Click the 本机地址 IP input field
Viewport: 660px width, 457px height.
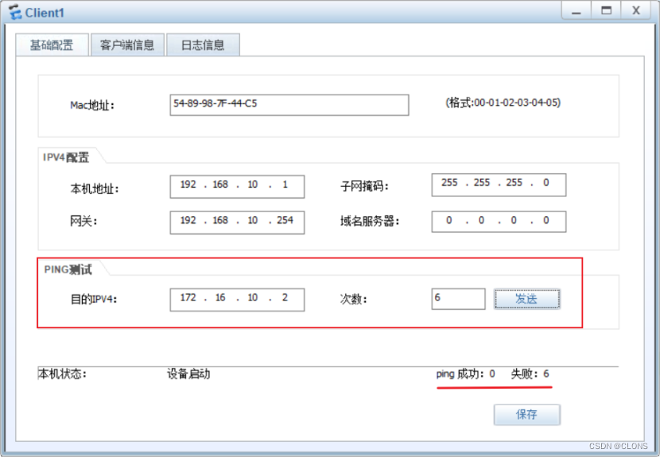[x=237, y=187]
